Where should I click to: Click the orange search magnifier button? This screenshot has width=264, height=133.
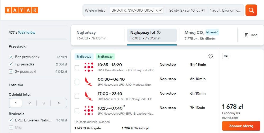251,10
